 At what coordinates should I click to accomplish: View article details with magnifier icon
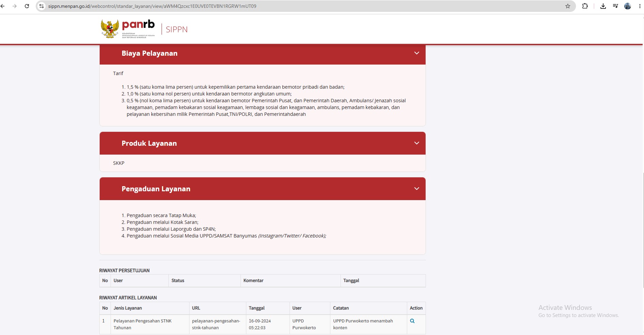click(412, 321)
